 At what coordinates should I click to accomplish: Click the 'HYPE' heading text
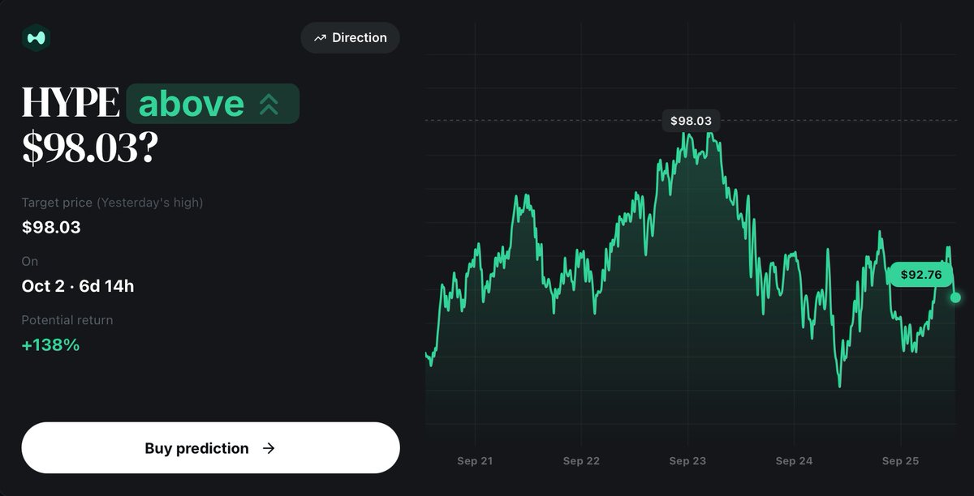[x=71, y=104]
